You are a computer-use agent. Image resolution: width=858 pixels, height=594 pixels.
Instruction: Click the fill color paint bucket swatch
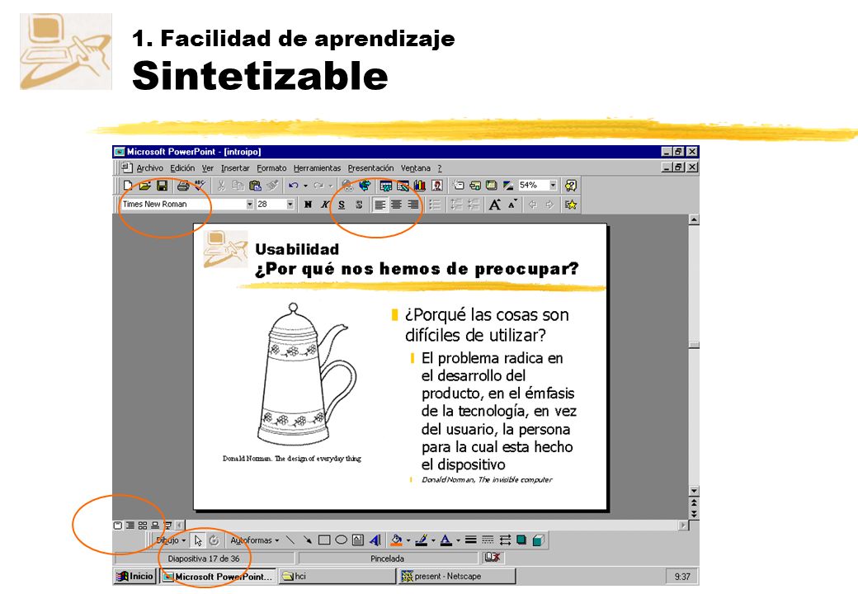397,540
